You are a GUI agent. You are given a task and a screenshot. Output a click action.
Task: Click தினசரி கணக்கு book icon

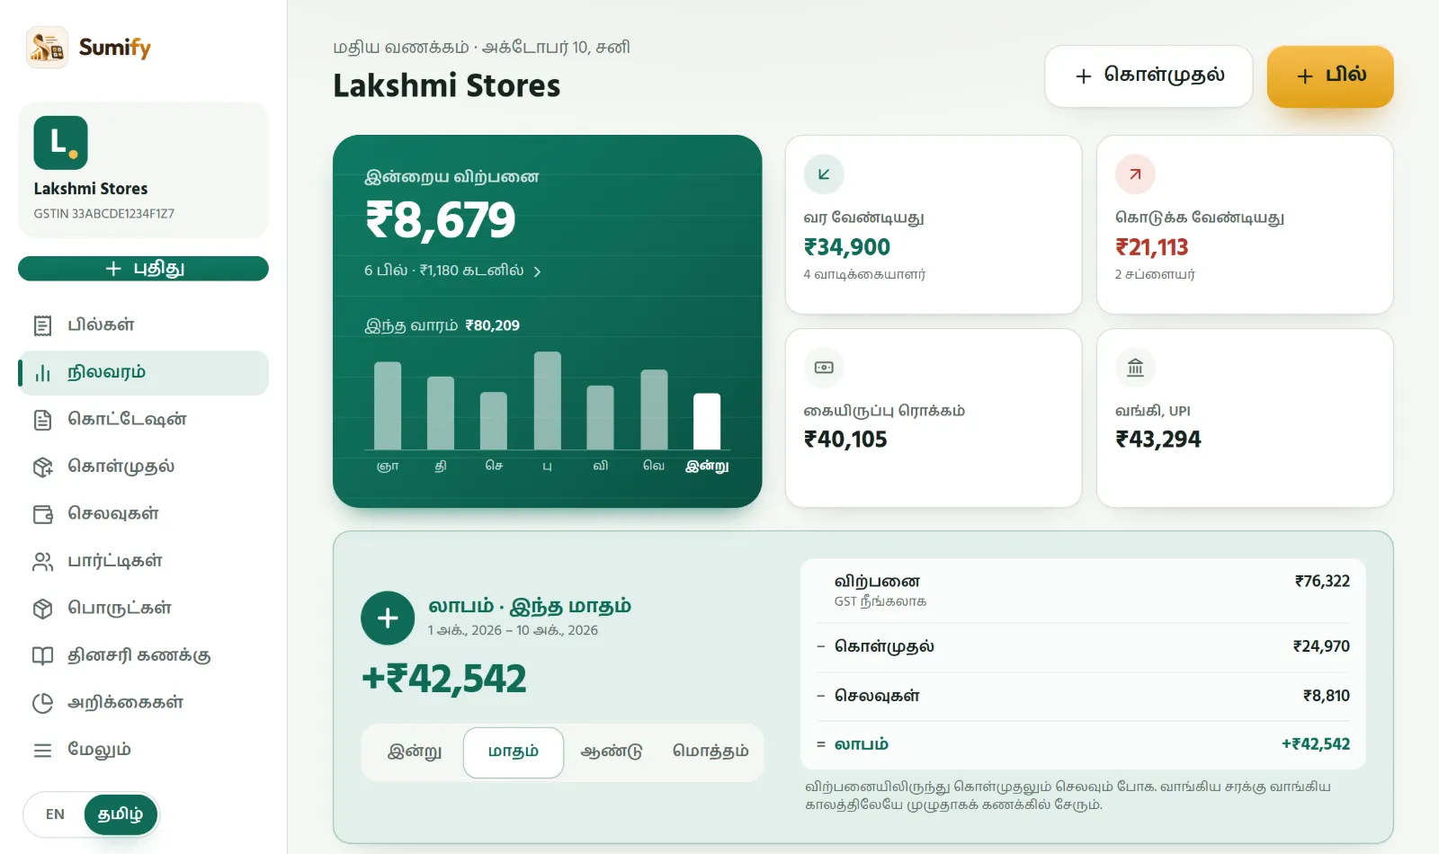pos(42,655)
